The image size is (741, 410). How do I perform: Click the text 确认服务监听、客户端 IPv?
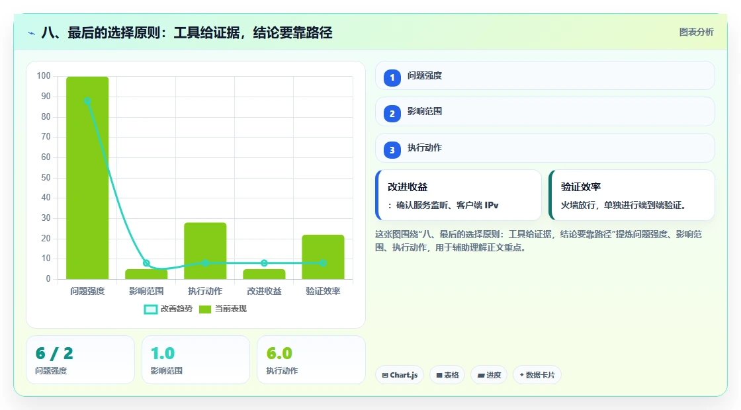click(447, 206)
